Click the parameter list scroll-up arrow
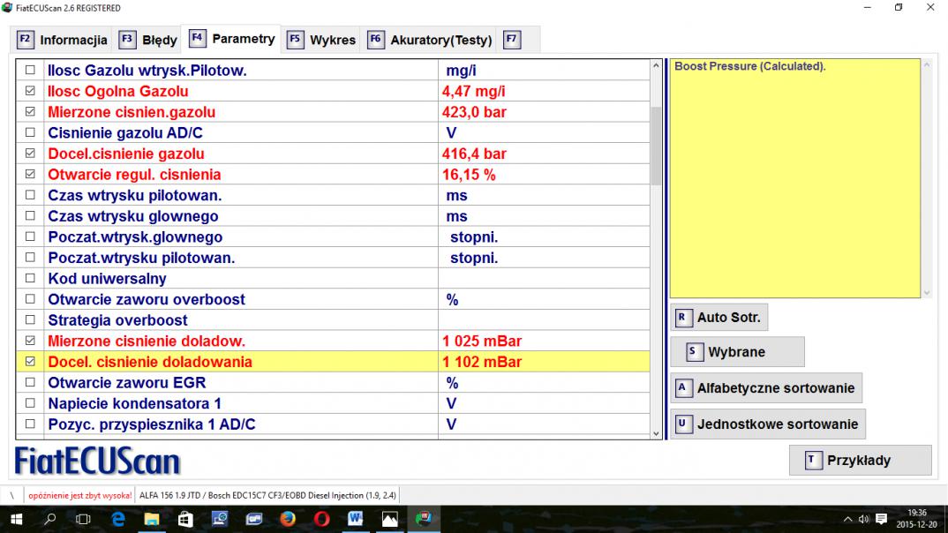The image size is (948, 533). pyautogui.click(x=655, y=66)
